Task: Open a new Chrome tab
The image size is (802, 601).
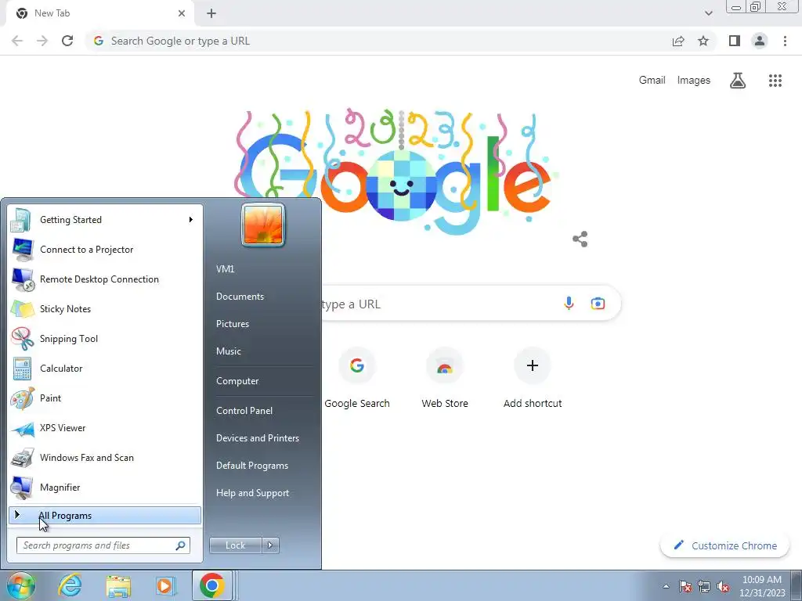Action: [x=211, y=13]
